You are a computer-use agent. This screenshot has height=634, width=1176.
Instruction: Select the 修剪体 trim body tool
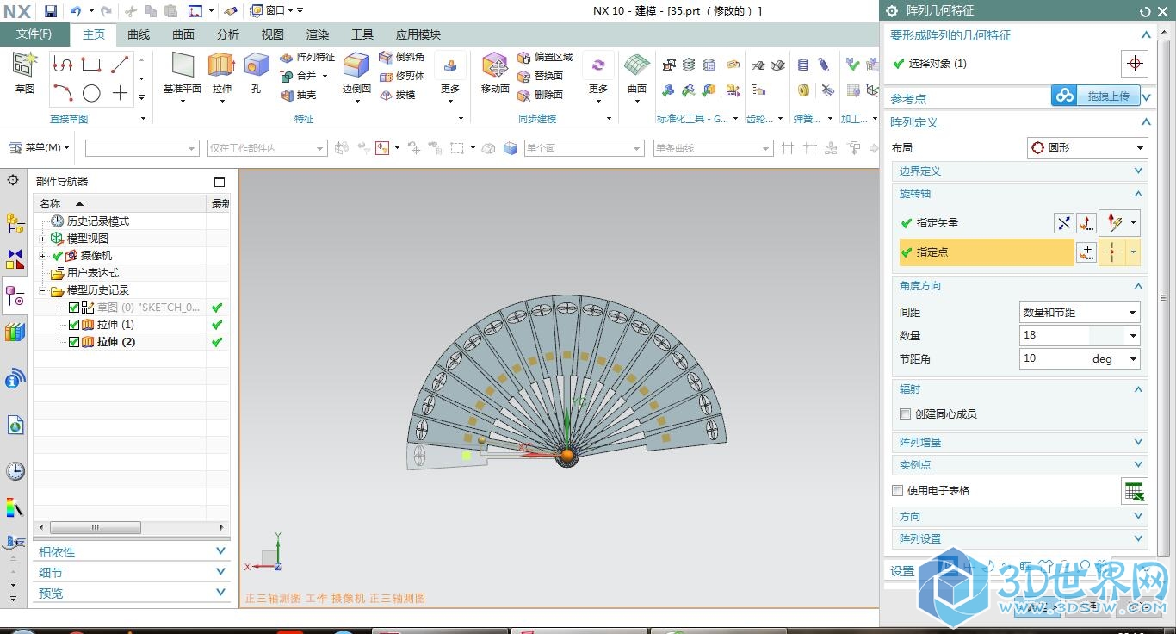402,76
